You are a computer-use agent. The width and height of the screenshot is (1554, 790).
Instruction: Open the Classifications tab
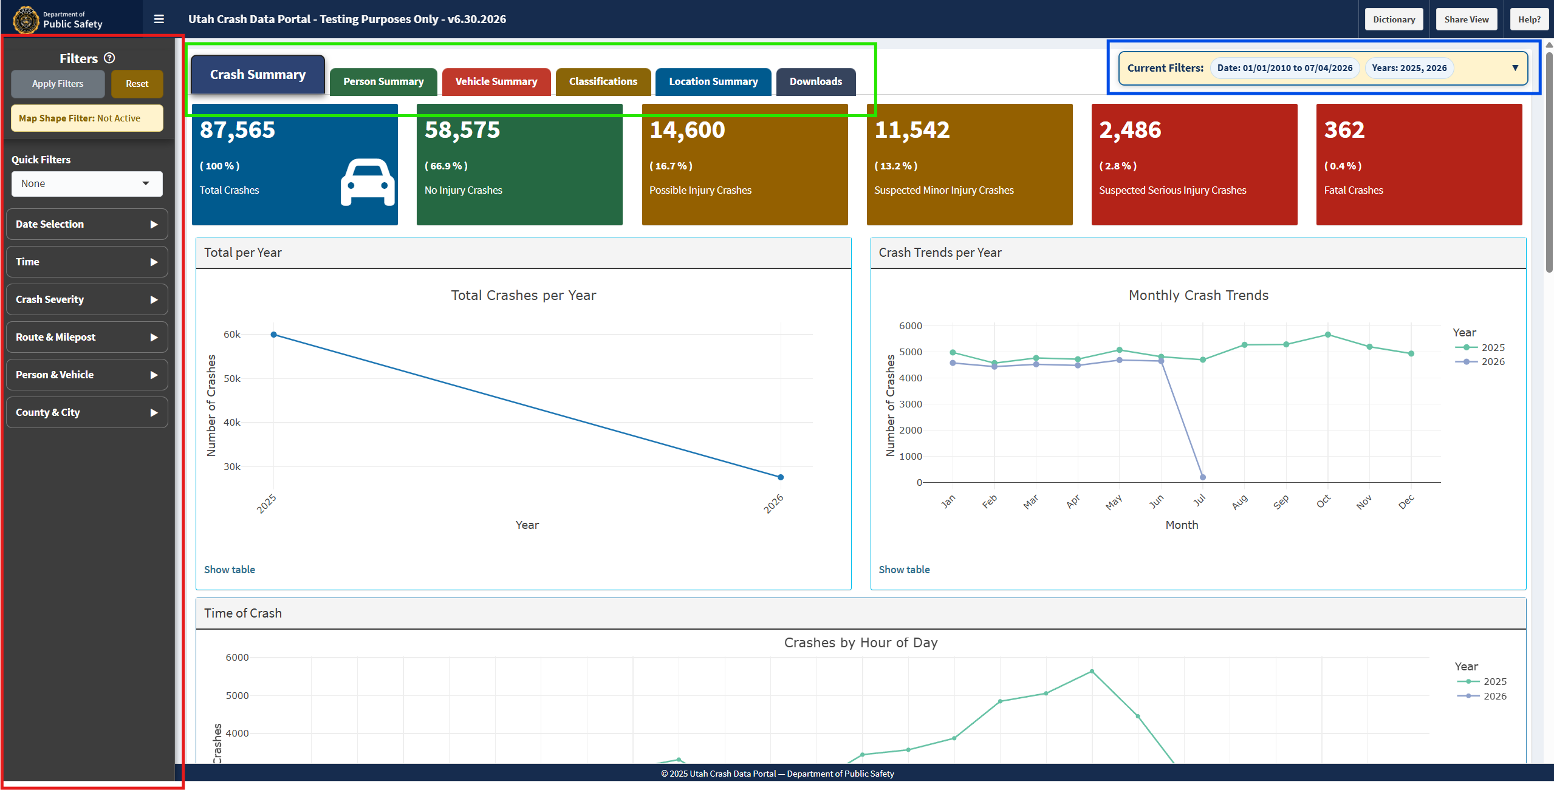(x=603, y=81)
